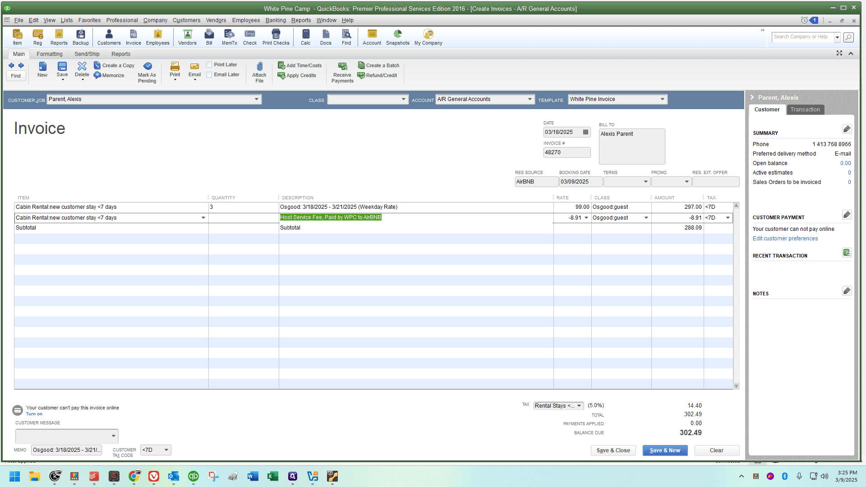Click the New invoice icon
The width and height of the screenshot is (866, 487).
[42, 70]
